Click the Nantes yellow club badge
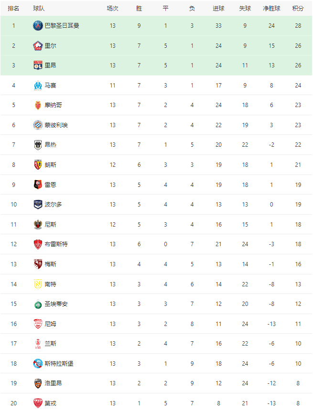This screenshot has height=413, width=313. coord(38,284)
